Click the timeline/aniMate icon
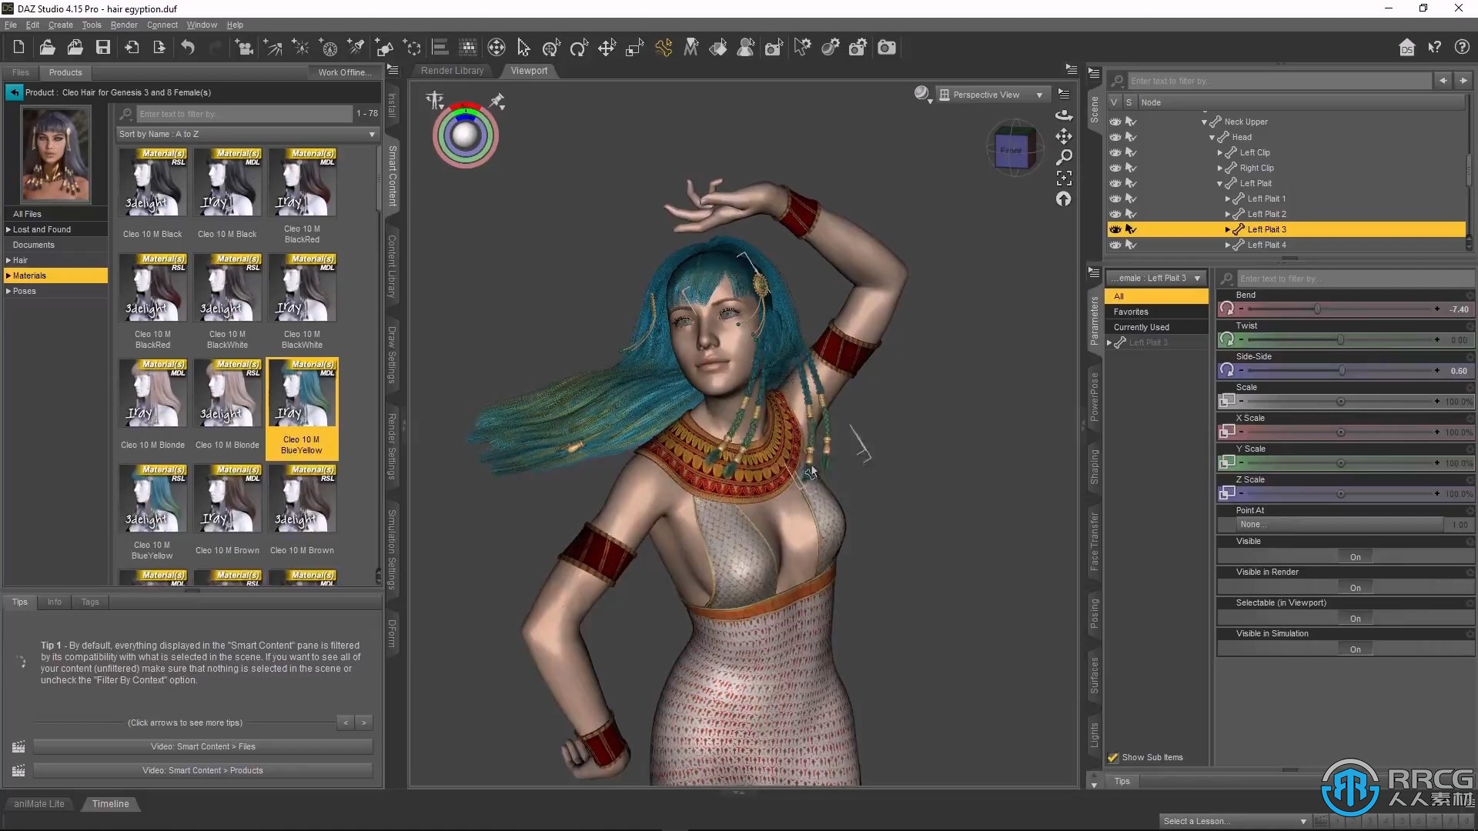Viewport: 1478px width, 831px height. coord(109,803)
